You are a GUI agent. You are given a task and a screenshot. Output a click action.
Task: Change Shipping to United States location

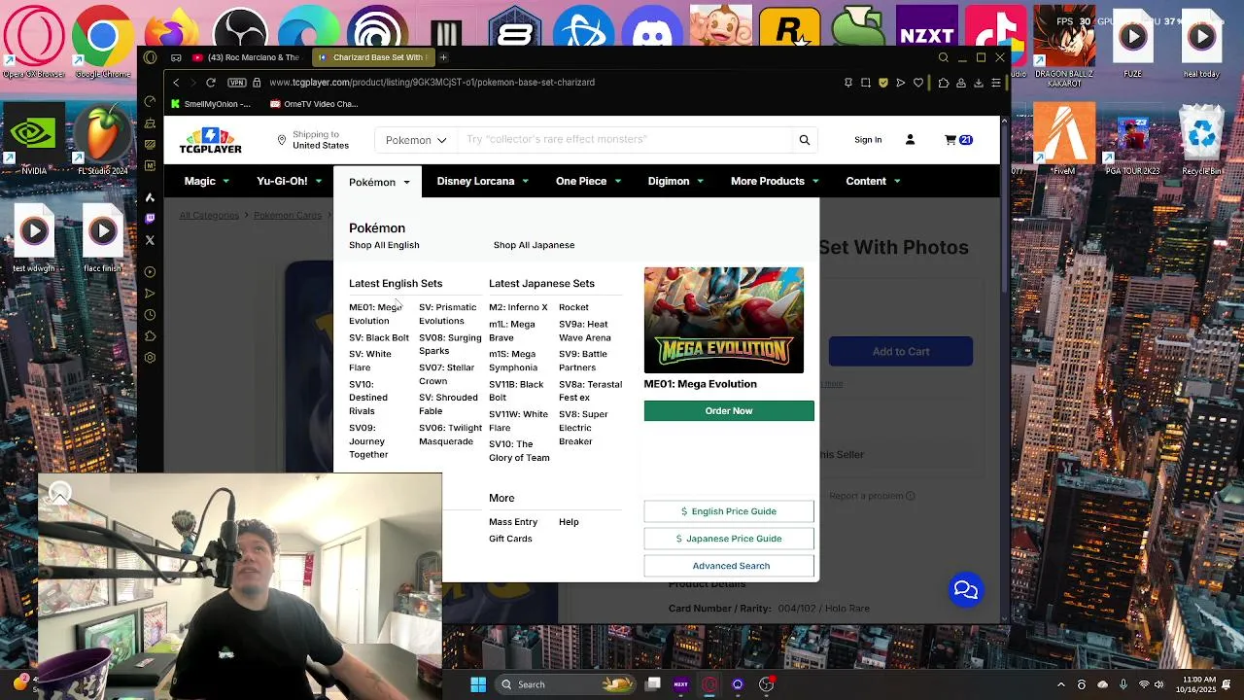tap(313, 140)
